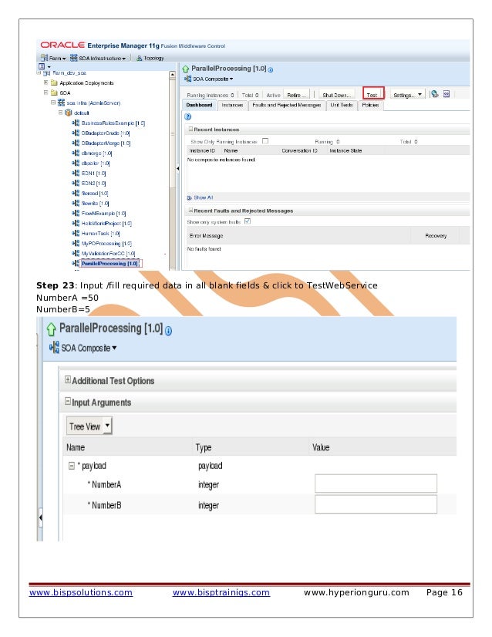Image resolution: width=492 pixels, height=637 pixels.
Task: Click the NumberB value field
Action: point(376,504)
